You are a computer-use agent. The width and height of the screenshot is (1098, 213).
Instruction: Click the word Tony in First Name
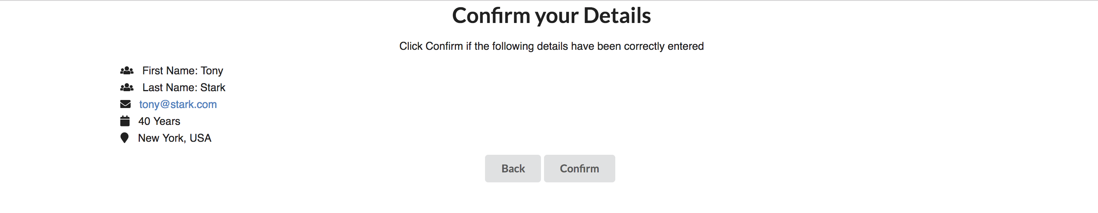tap(212, 71)
